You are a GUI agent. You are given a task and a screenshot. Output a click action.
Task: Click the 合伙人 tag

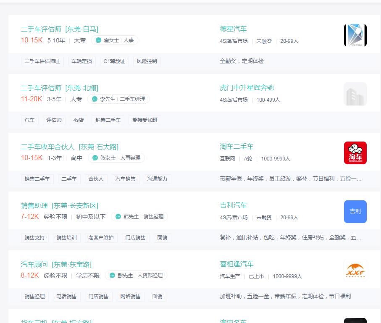(x=96, y=179)
